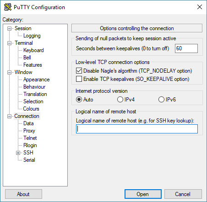Viewport: 207px width, 202px height.
Task: Choose Auto internet protocol version
Action: coord(79,100)
